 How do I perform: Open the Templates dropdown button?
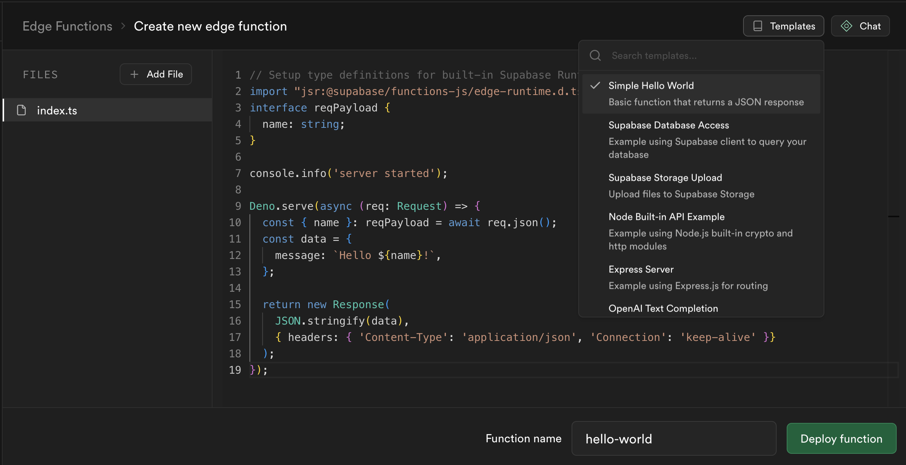click(783, 26)
